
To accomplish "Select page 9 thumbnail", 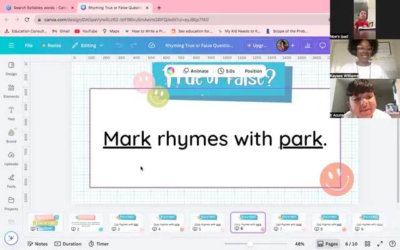I will [369, 222].
